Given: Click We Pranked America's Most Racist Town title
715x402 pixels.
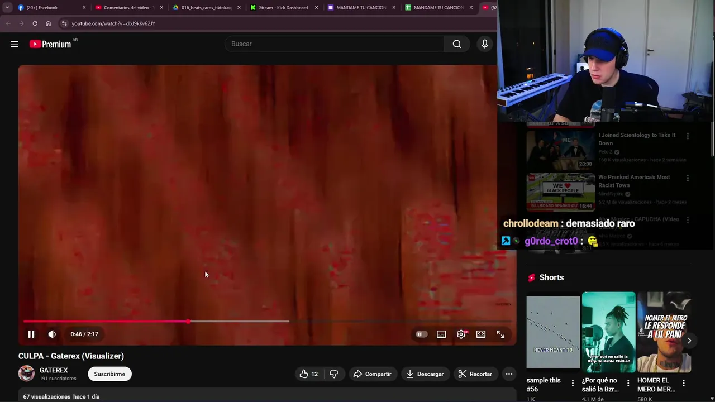Looking at the screenshot, I should point(634,181).
